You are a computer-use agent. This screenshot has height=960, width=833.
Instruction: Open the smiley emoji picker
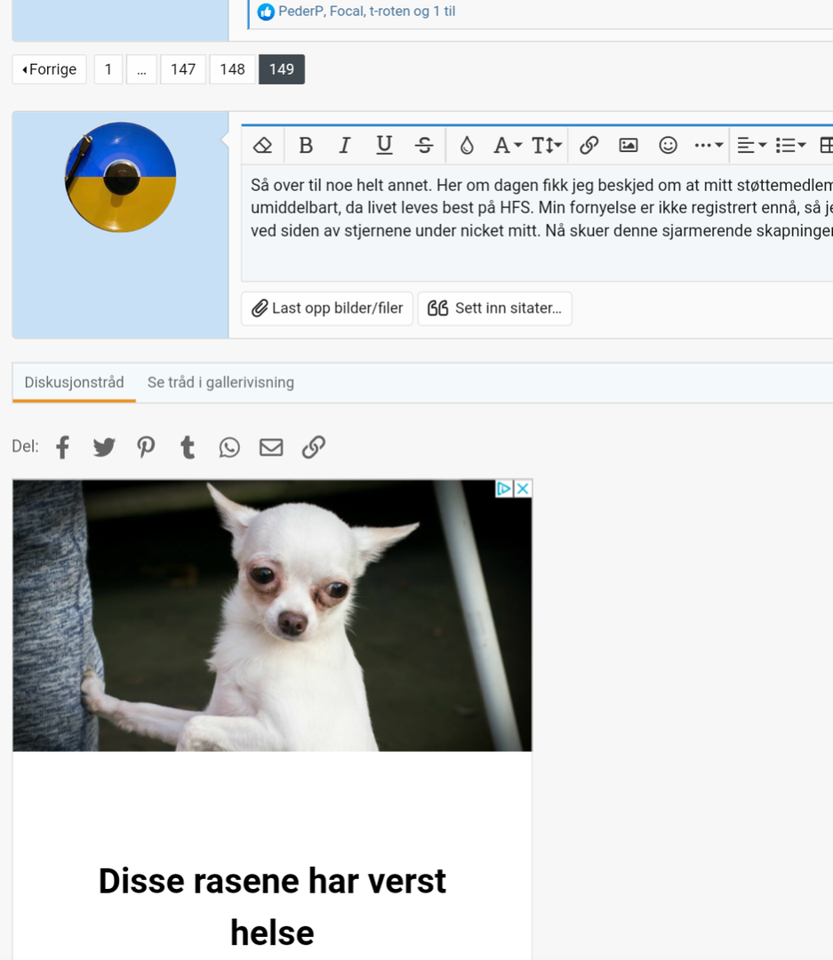tap(668, 145)
